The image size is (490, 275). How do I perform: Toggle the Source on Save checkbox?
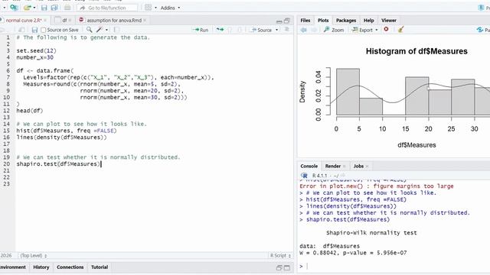click(43, 30)
